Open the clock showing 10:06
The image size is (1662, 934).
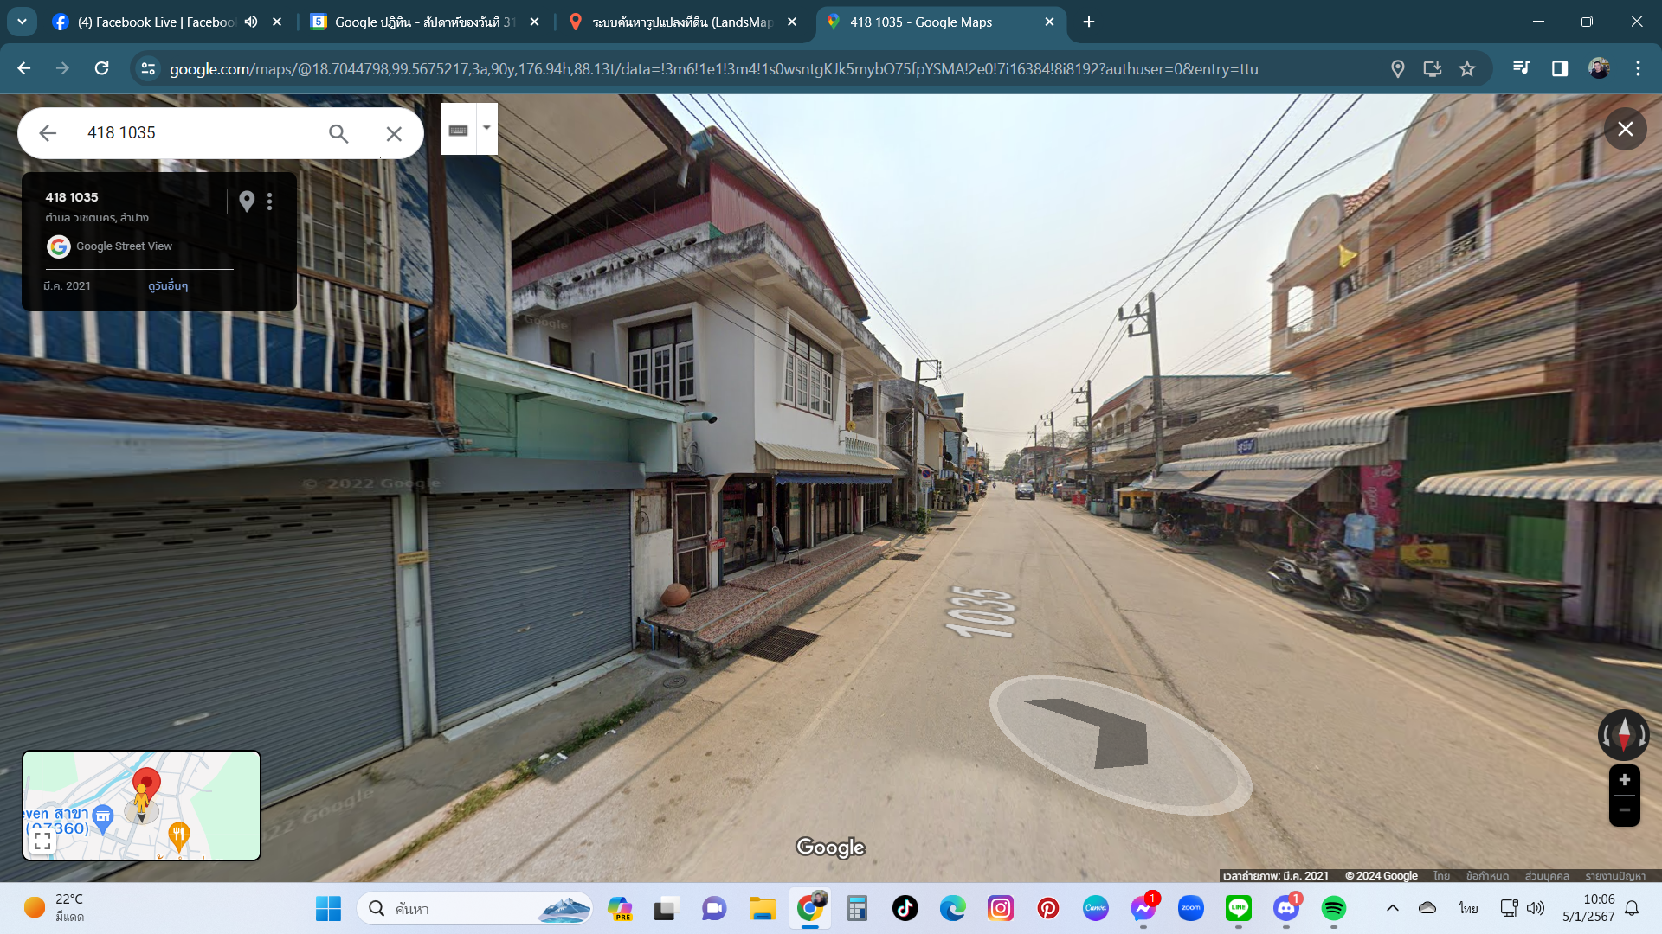pos(1588,908)
